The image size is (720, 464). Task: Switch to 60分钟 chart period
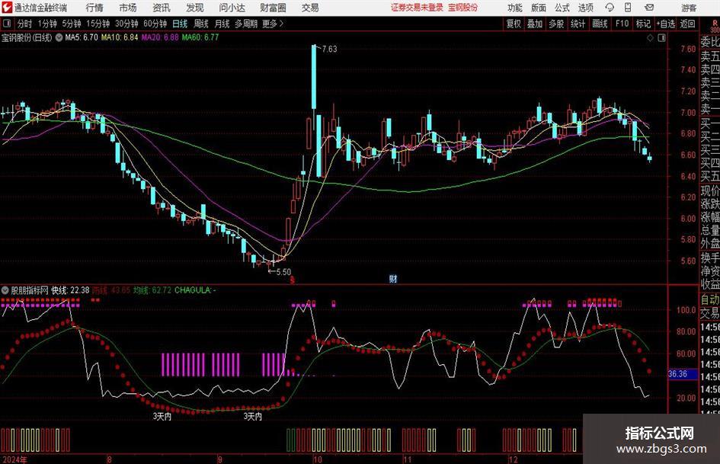(x=155, y=24)
